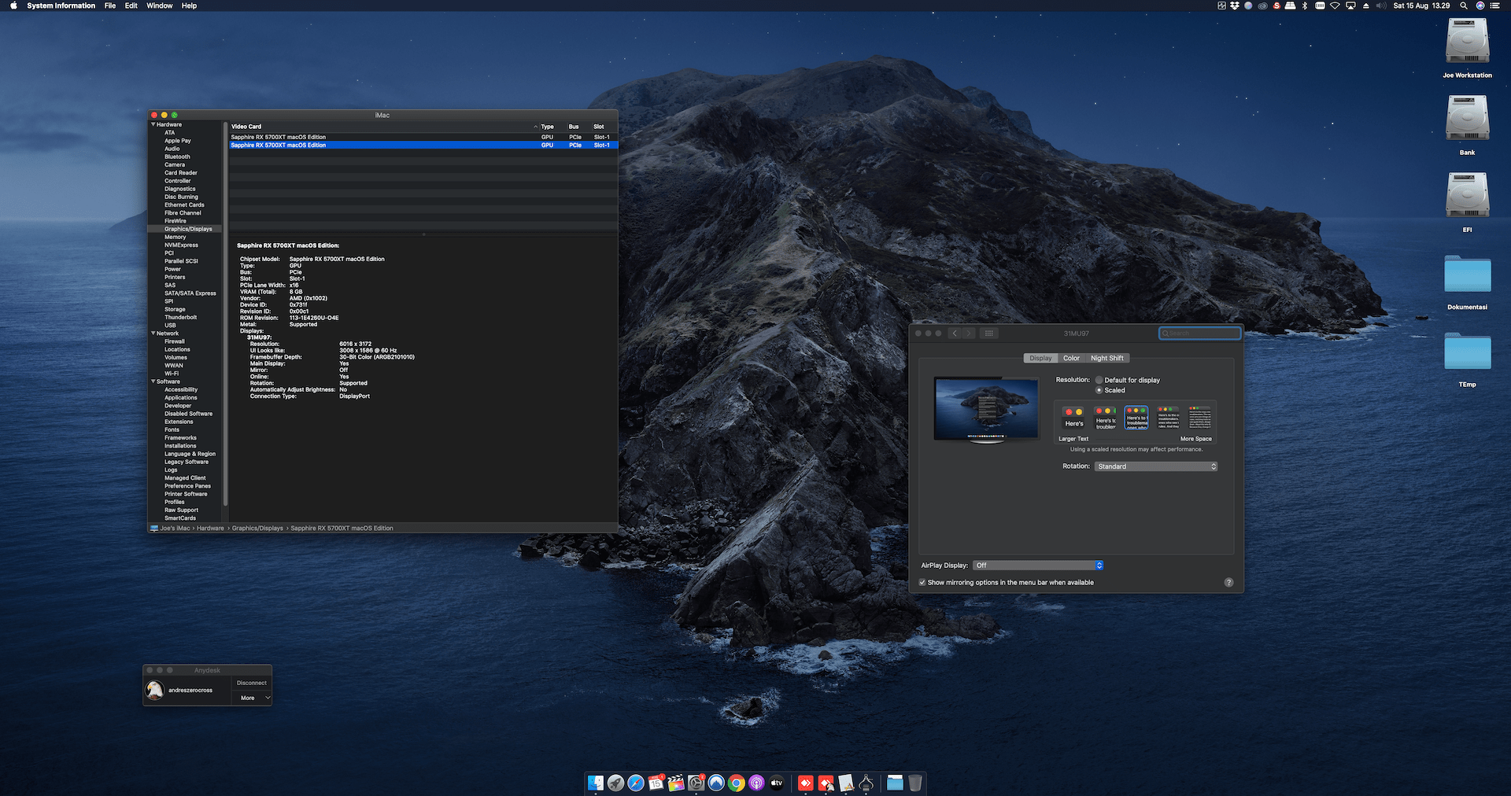Open Apple Podcasts from the Dock
The image size is (1511, 796).
756,783
